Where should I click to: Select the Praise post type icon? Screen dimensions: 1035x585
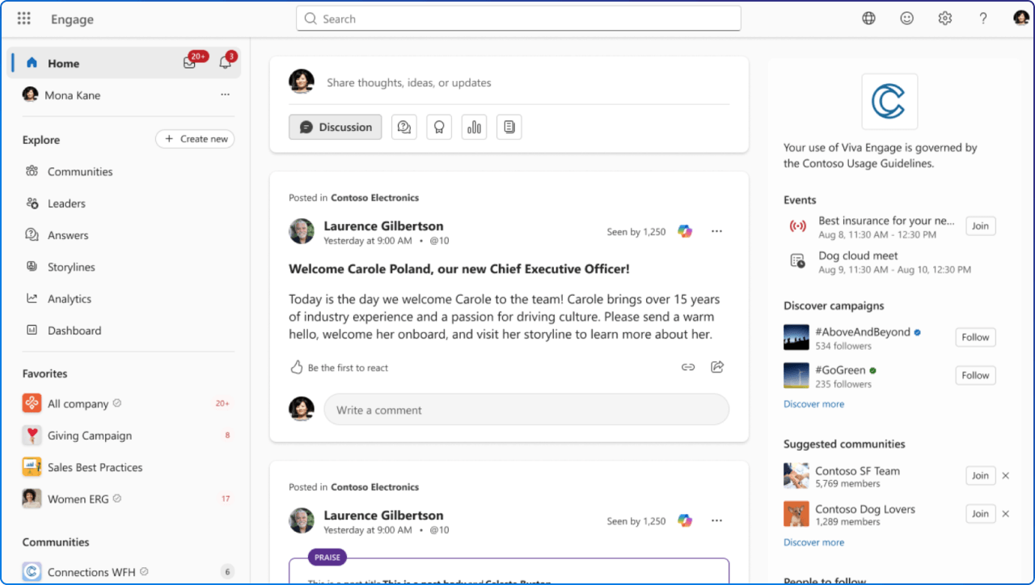(x=439, y=127)
